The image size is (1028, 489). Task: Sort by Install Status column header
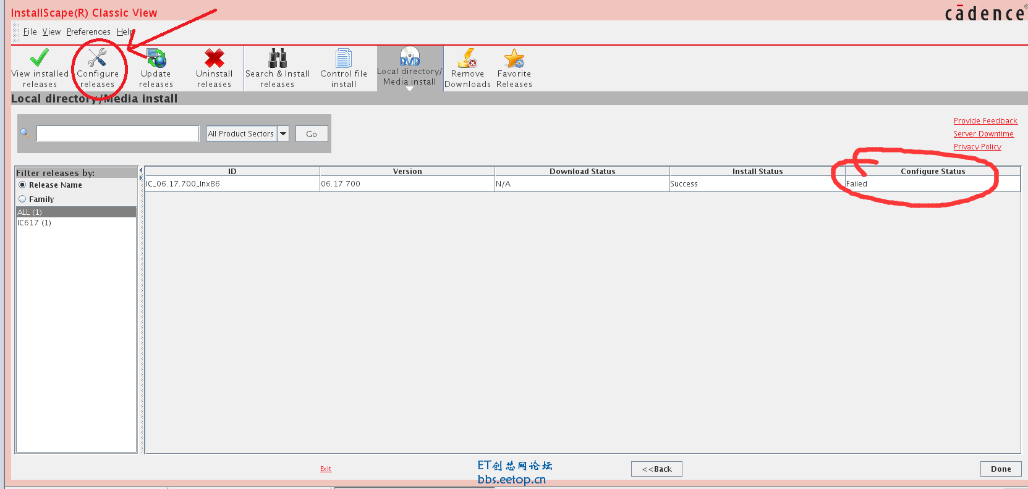757,171
